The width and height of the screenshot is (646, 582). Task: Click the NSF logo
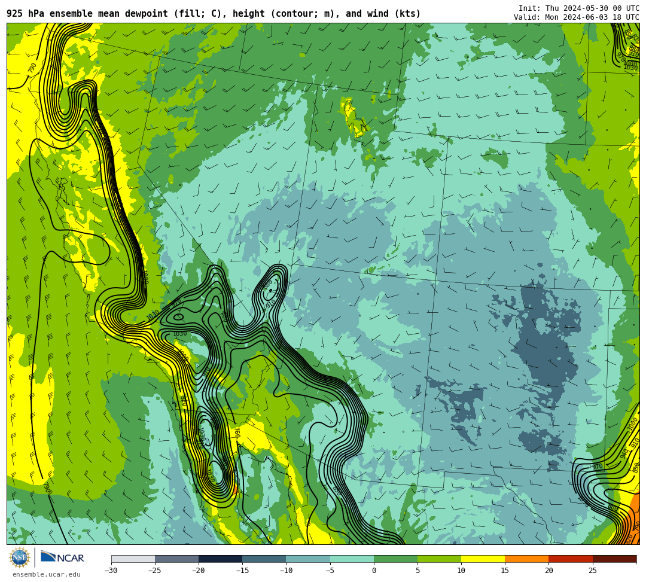[19, 558]
